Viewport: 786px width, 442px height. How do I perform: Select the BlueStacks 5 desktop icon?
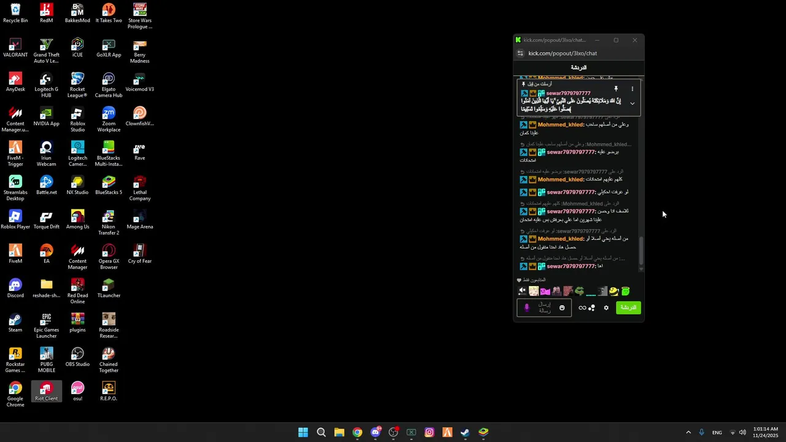[x=109, y=185]
